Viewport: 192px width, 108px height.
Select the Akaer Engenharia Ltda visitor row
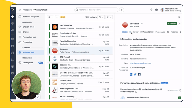point(80,90)
